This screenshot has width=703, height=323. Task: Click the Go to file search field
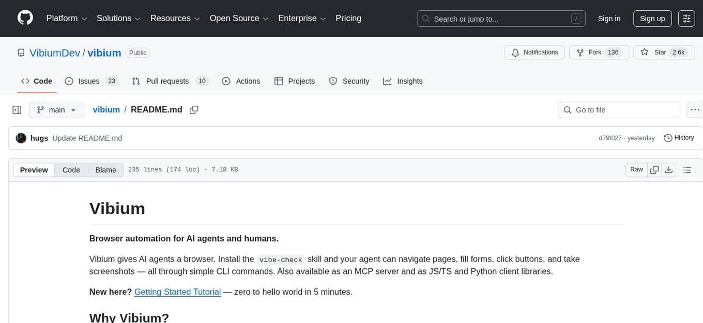[x=619, y=109]
